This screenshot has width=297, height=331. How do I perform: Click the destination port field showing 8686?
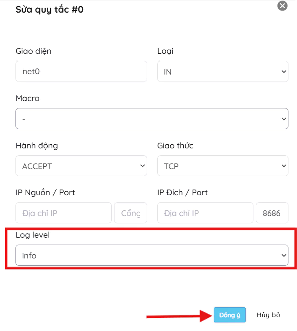pyautogui.click(x=272, y=213)
